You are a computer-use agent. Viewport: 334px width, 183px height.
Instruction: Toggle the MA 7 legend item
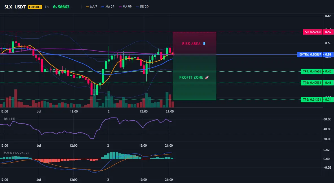(x=91, y=7)
